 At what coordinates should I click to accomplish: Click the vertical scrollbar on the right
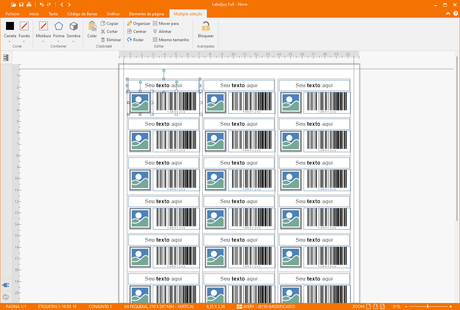coord(457,138)
